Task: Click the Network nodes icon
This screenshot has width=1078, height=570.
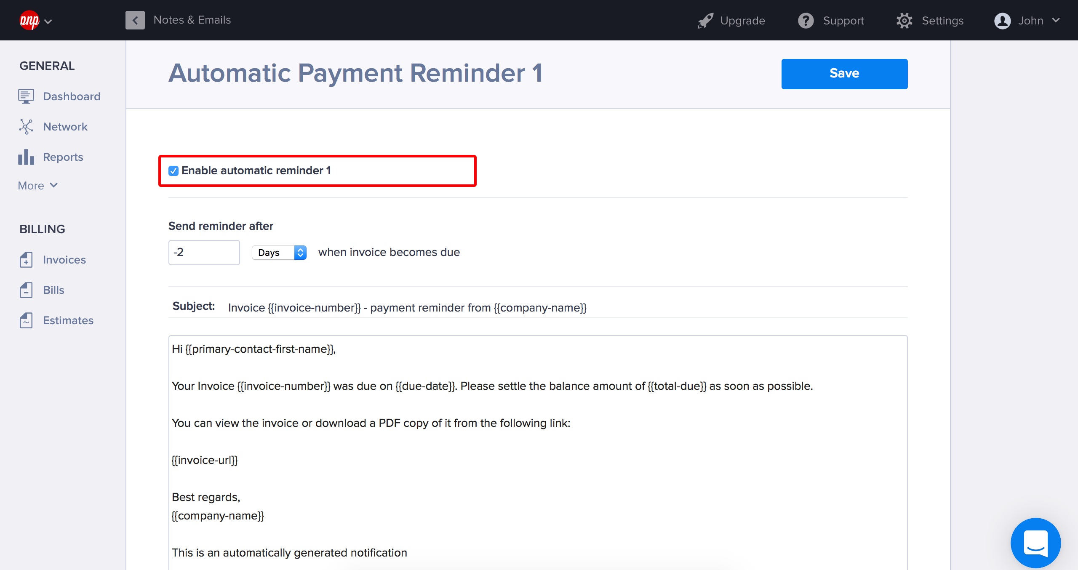Action: [x=26, y=126]
